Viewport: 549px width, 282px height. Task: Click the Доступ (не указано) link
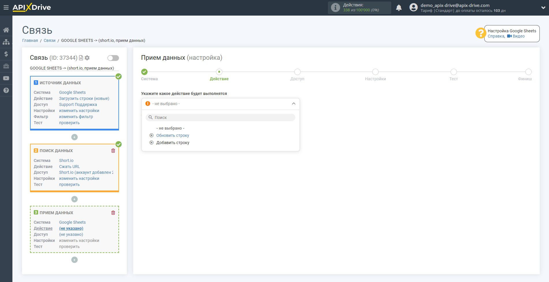pos(71,234)
